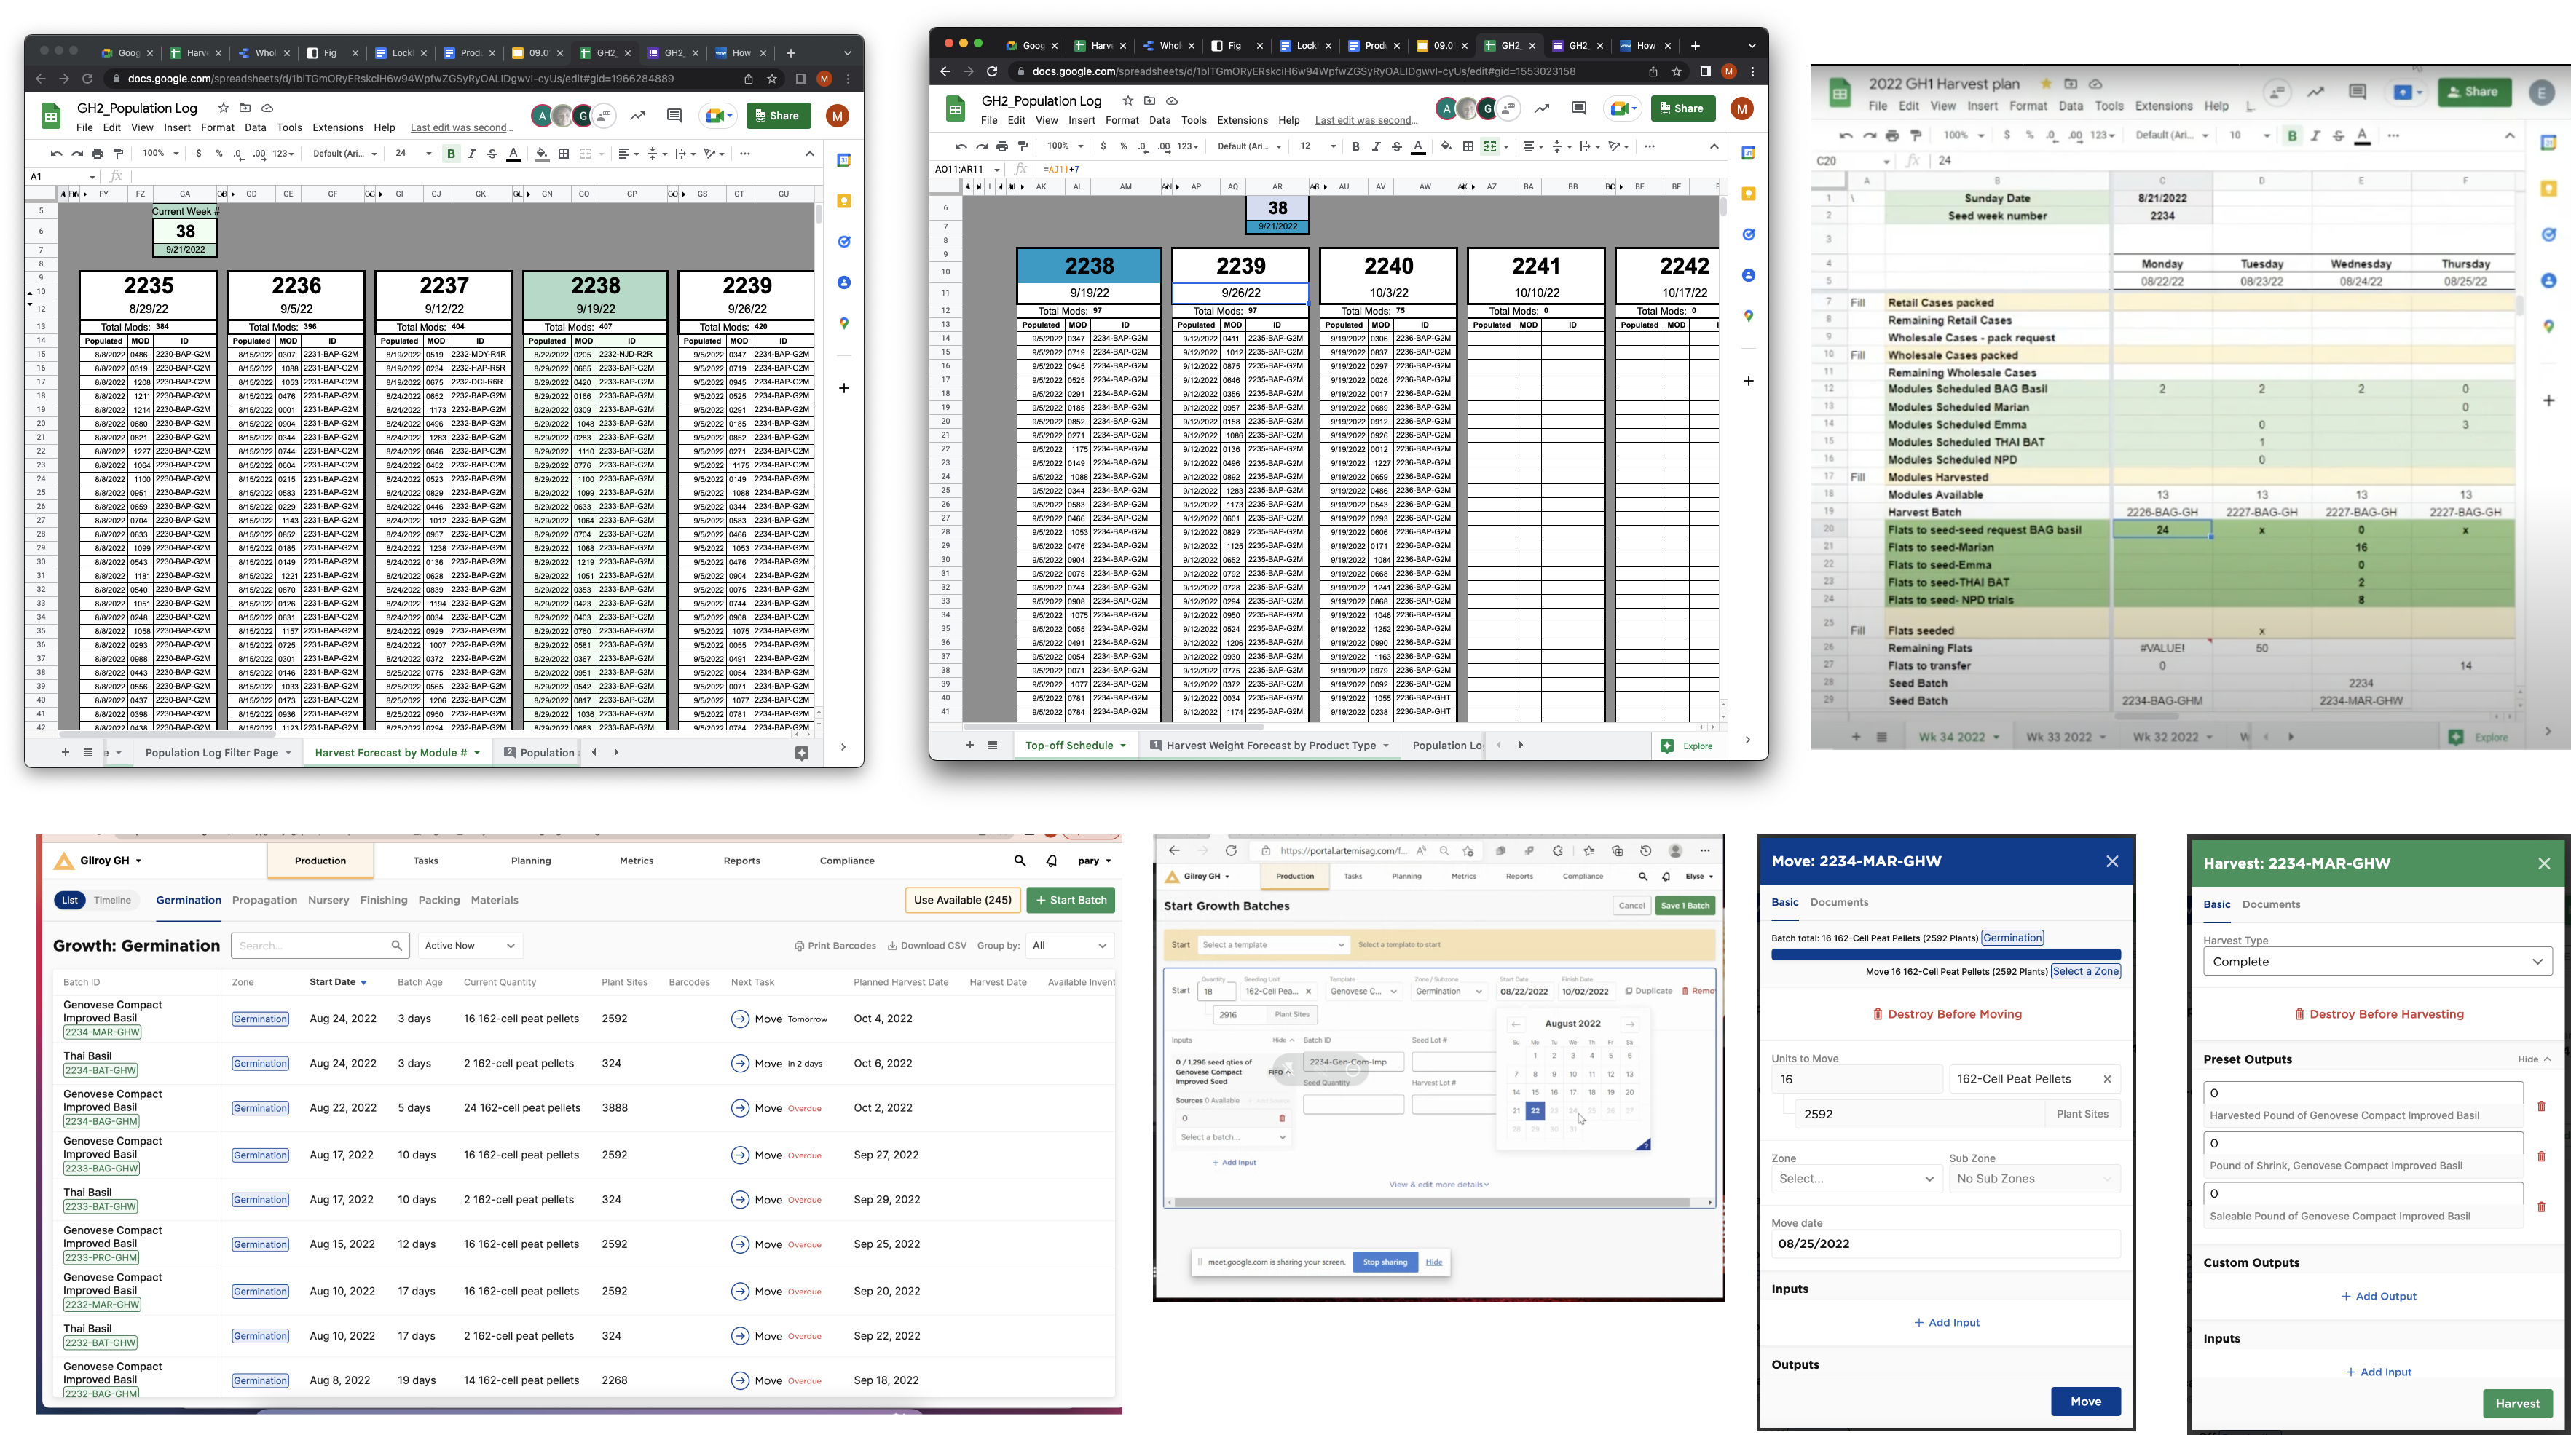Star the GH2_Population Log in middle window
This screenshot has width=2571, height=1435.
tap(1127, 100)
